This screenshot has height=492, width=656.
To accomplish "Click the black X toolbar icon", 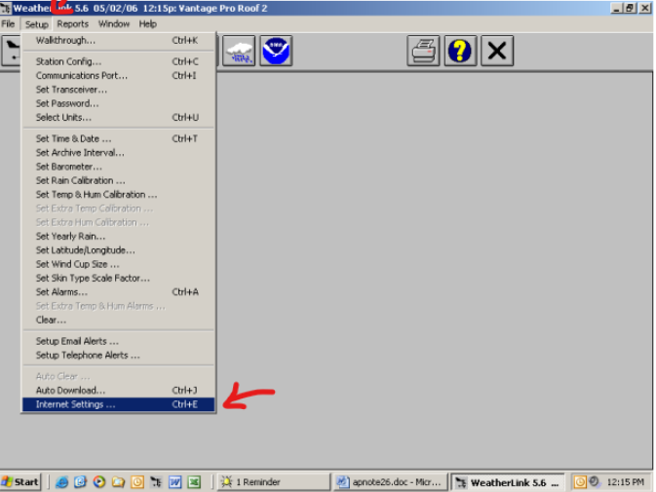I will point(496,51).
